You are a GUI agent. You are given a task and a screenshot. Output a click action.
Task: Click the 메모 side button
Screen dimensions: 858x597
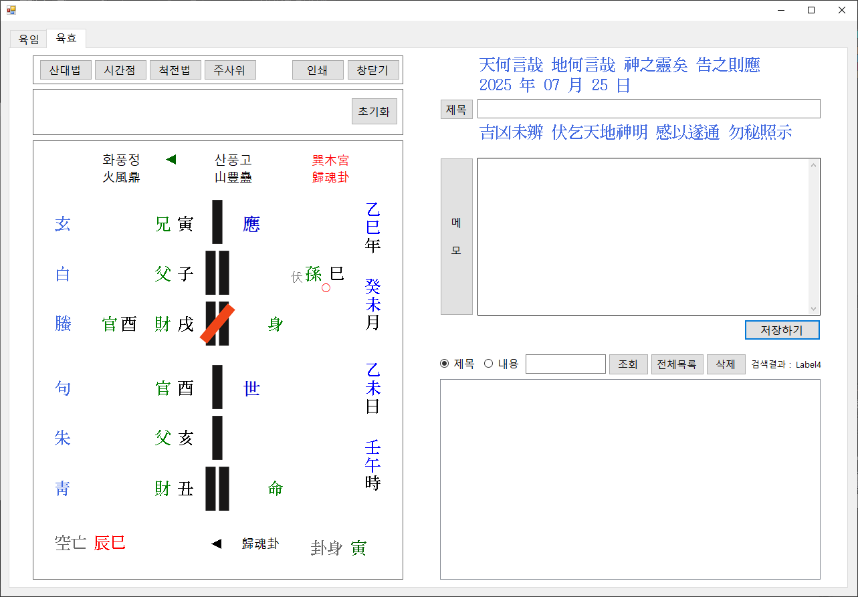(x=457, y=237)
